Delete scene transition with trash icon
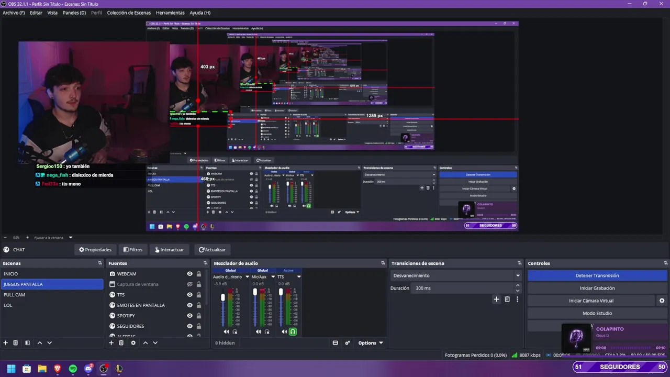The width and height of the screenshot is (670, 377). pyautogui.click(x=507, y=299)
